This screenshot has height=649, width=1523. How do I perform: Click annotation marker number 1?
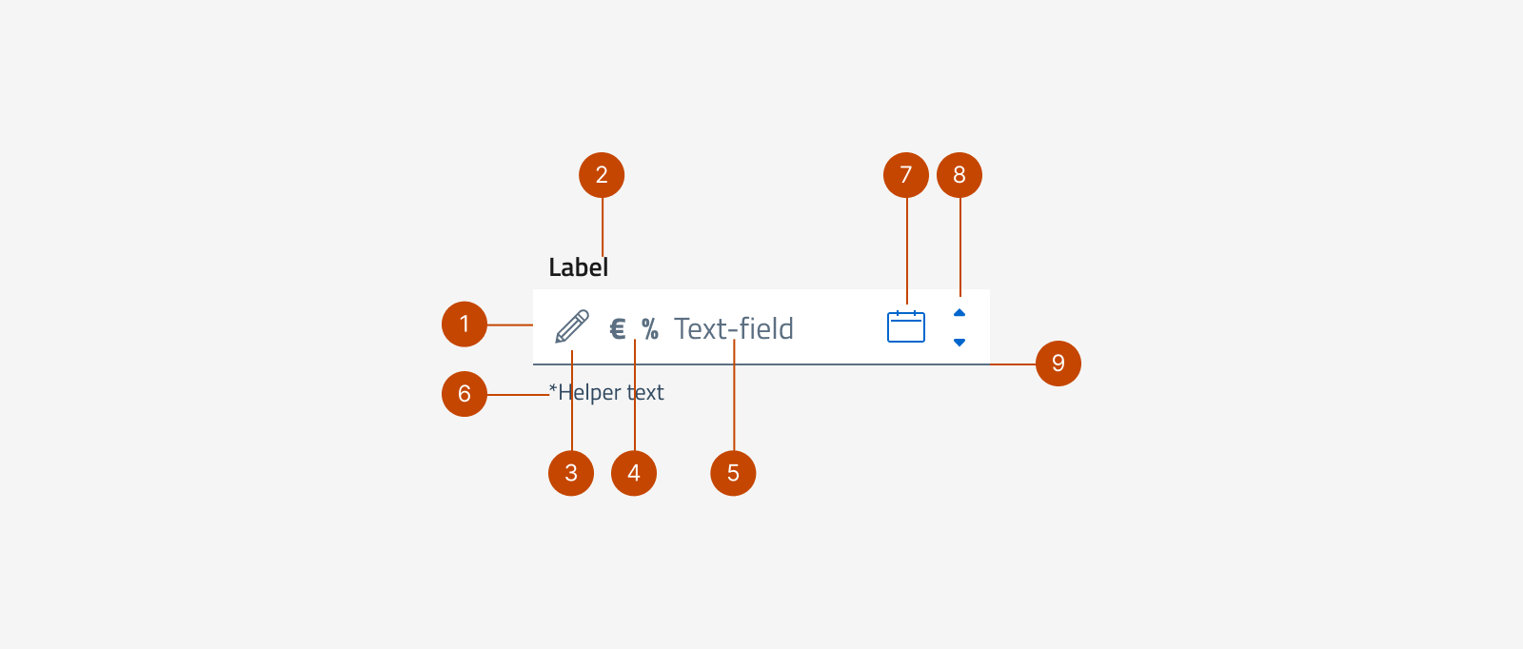465,324
